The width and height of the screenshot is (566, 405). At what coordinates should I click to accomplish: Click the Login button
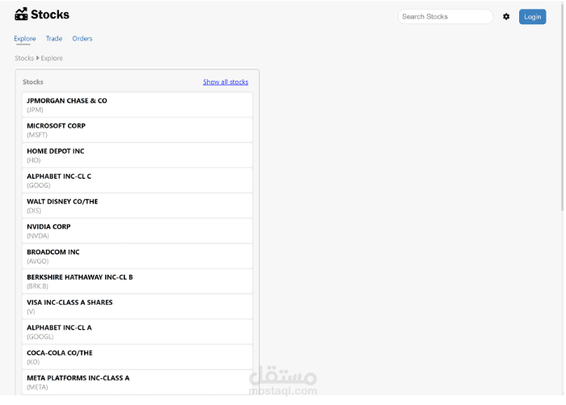pos(532,17)
